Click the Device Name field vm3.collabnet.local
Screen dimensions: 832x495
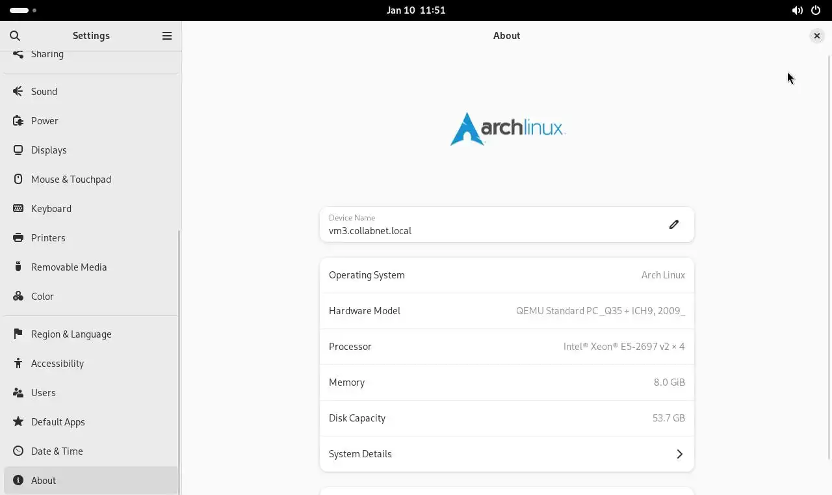(507, 224)
